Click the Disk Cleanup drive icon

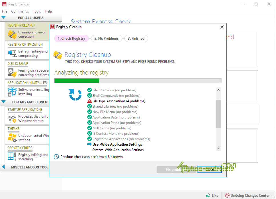coord(12,73)
